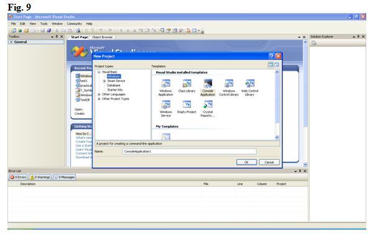
Task: Click the template icon under My Templates
Action: pyautogui.click(x=166, y=137)
